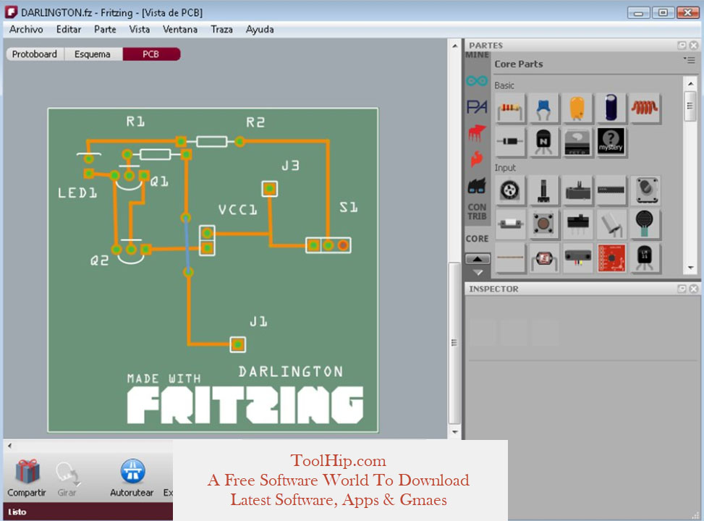Choose the orange tantalum capacitor part
The image size is (704, 521).
coord(577,109)
